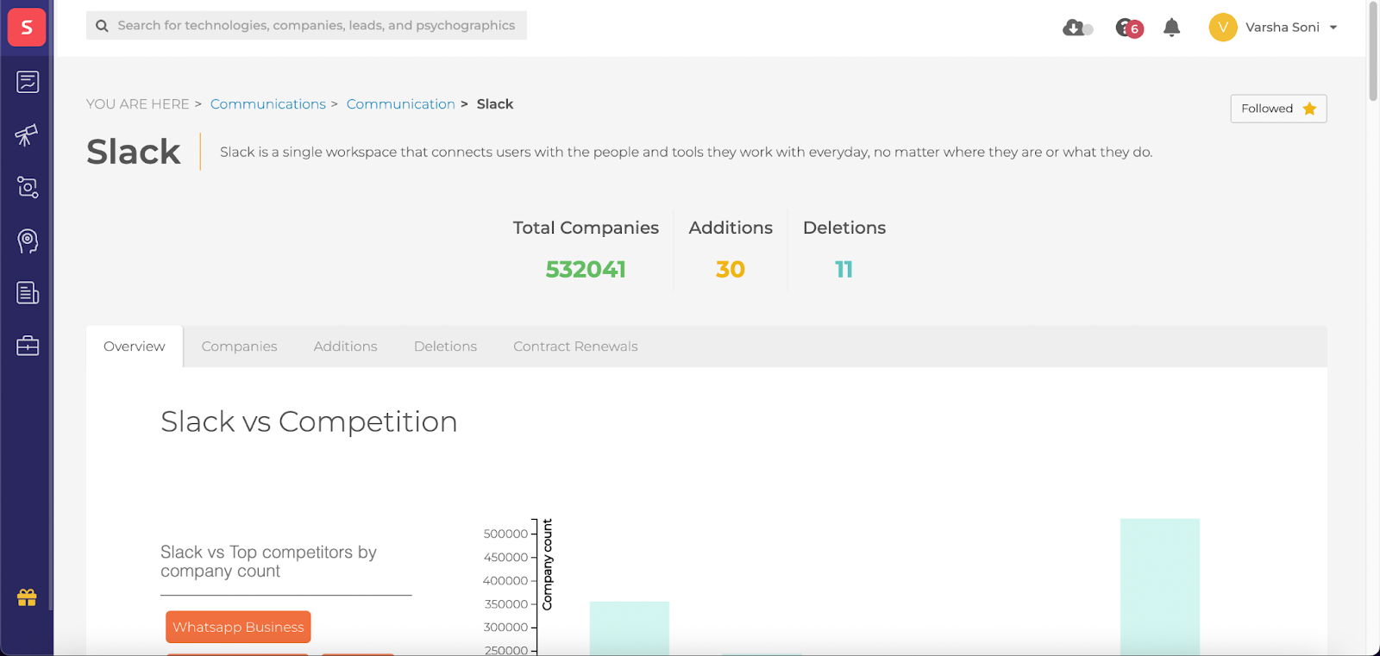Screen dimensions: 1380x656
Task: Click the Slack breadcrumb text
Action: (x=495, y=104)
